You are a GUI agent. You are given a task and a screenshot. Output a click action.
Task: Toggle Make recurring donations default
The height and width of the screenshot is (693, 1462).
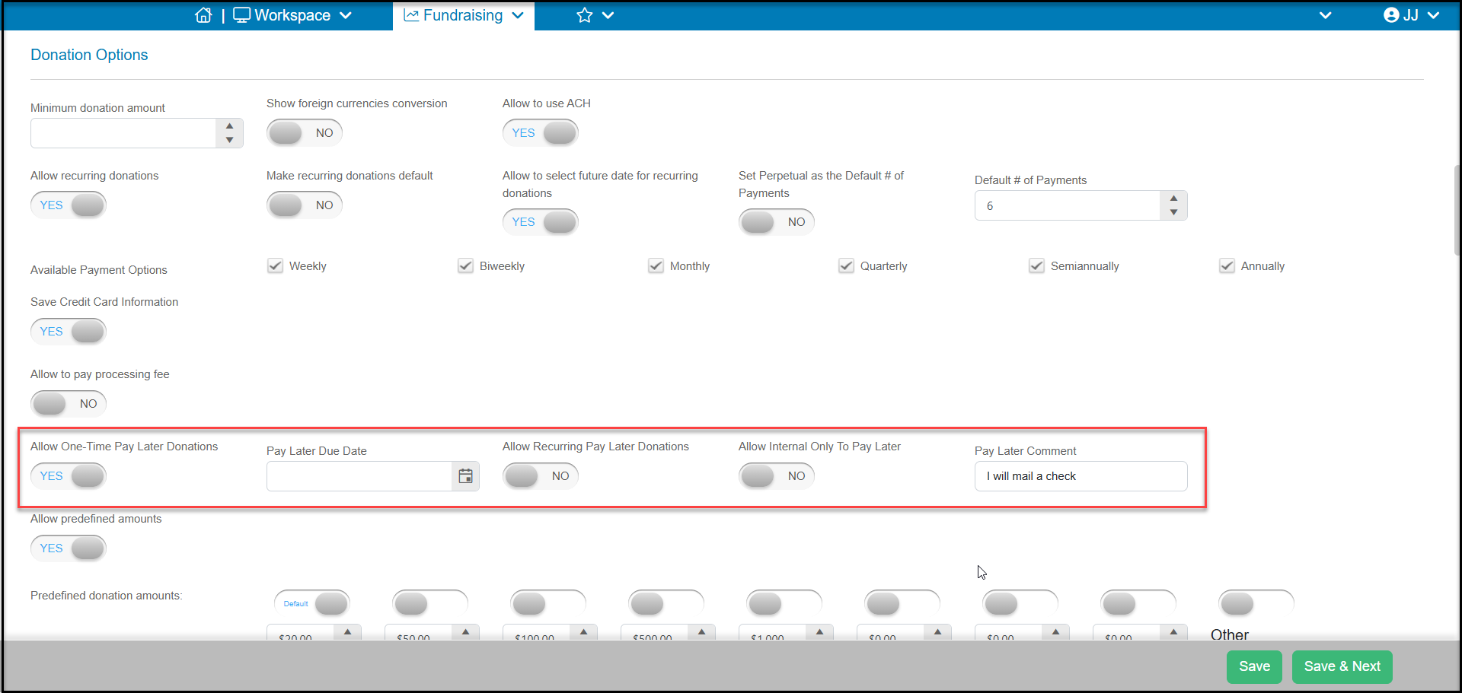(305, 205)
